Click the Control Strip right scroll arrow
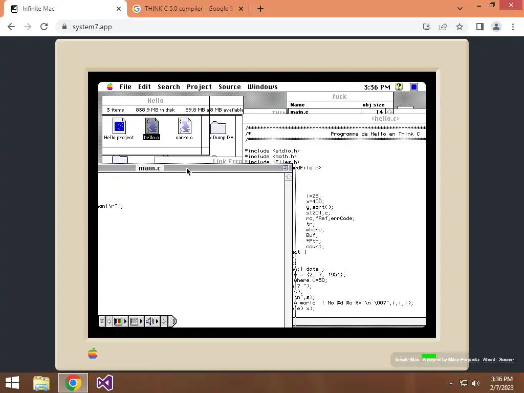Screen dimensions: 524x393 pyautogui.click(x=164, y=321)
